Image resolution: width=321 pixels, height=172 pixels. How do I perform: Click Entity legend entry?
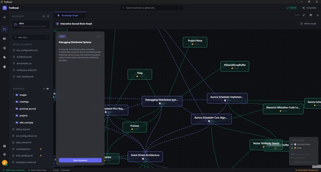296,148
